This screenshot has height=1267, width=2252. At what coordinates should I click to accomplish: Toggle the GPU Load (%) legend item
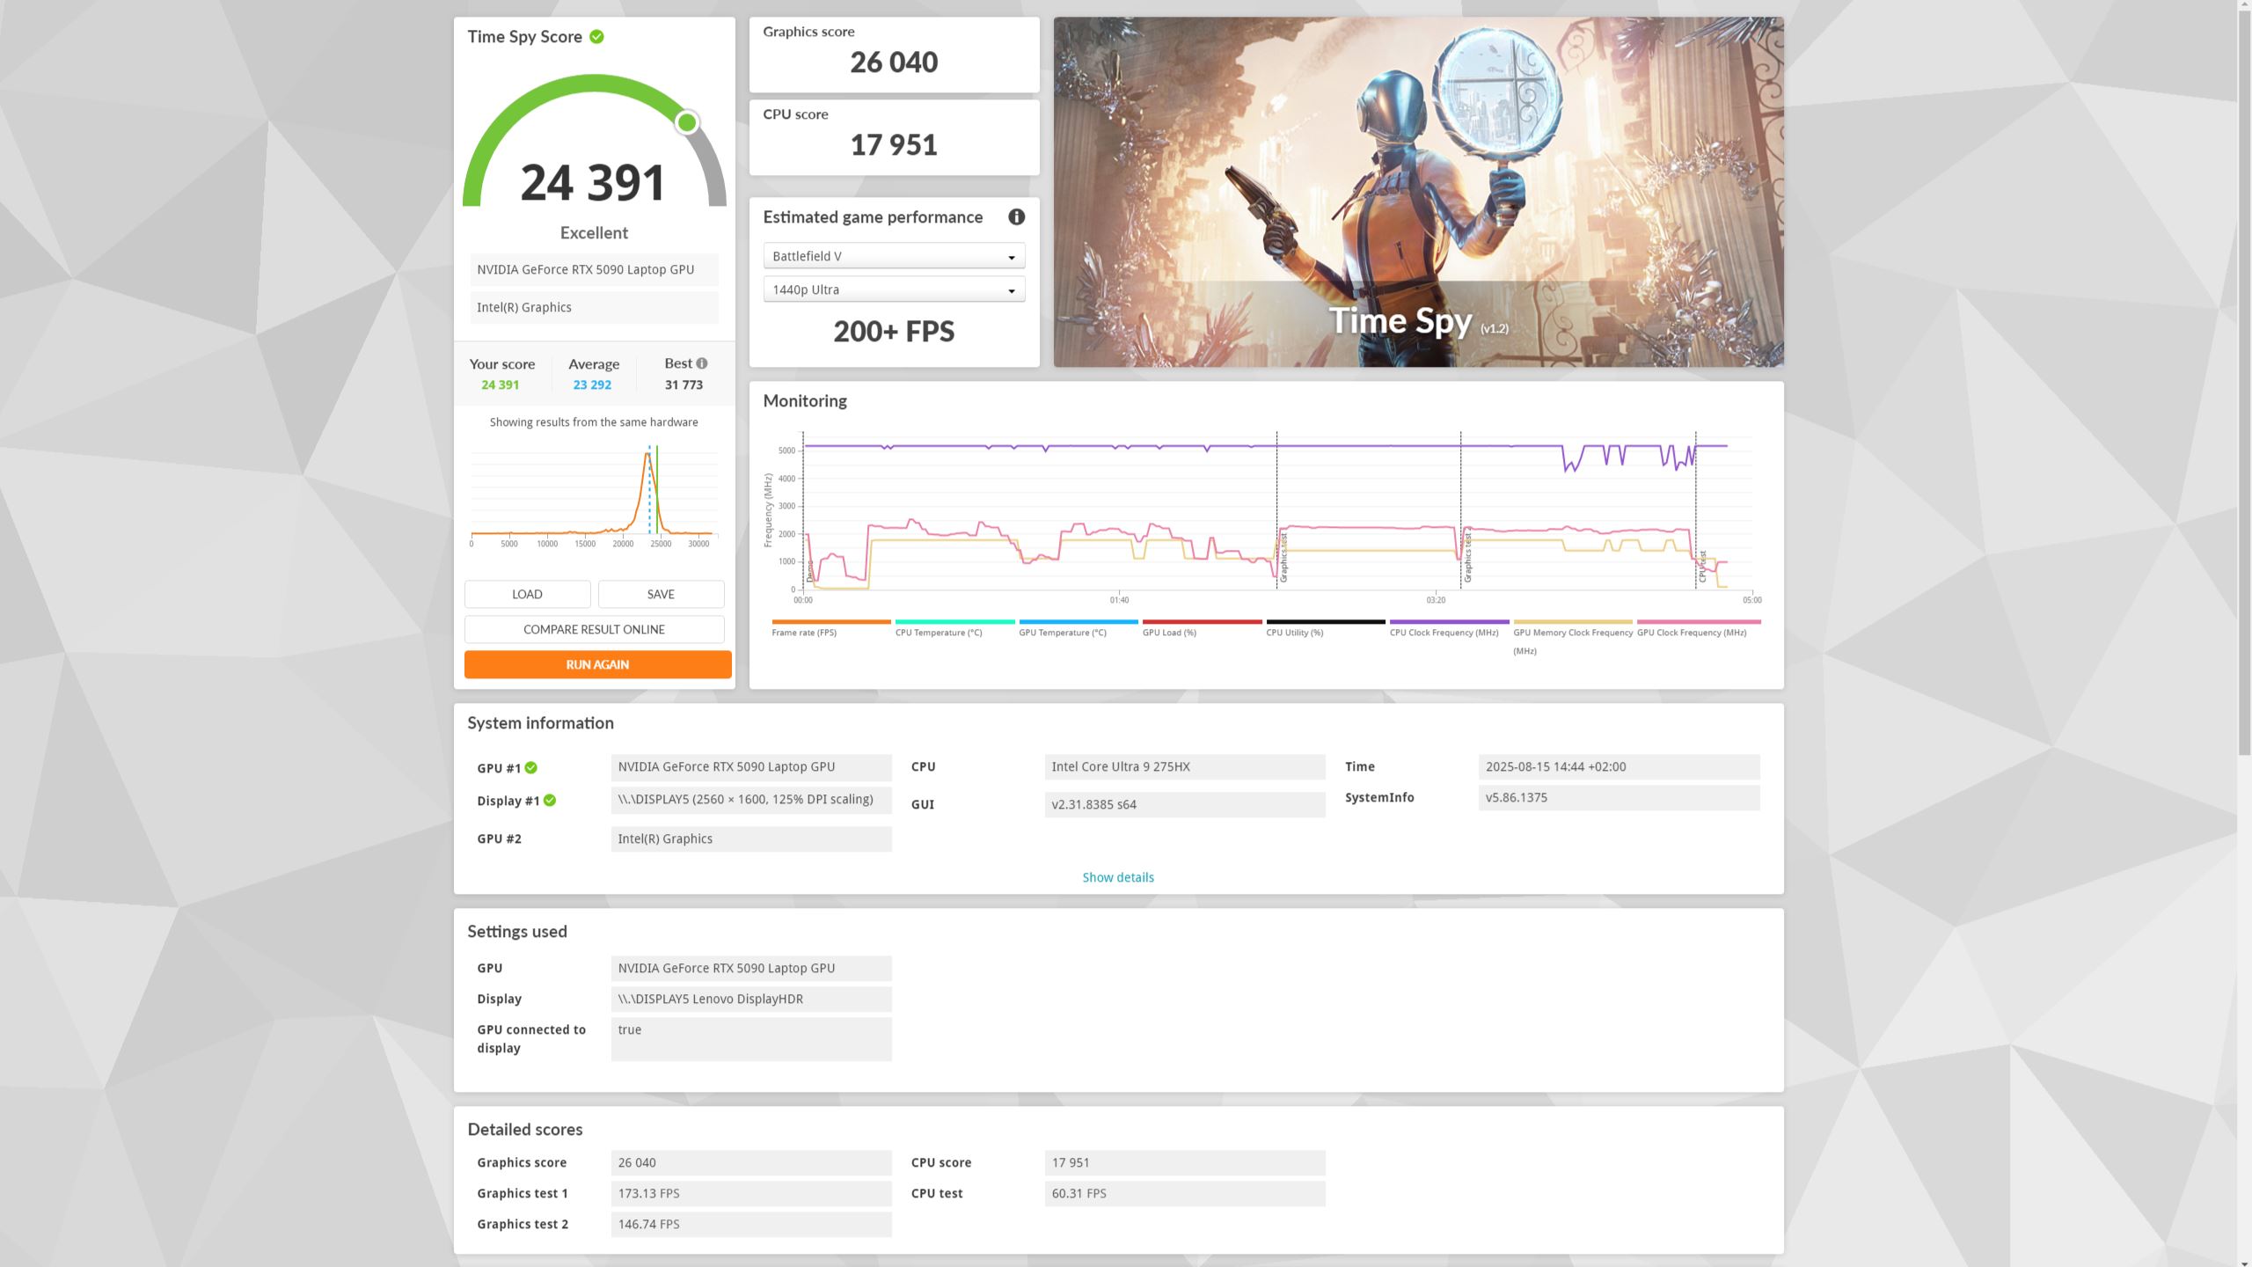pyautogui.click(x=1202, y=628)
